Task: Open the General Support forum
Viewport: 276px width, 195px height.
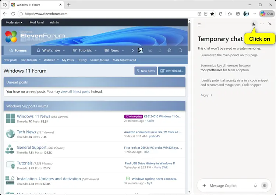Action: [x=32, y=147]
